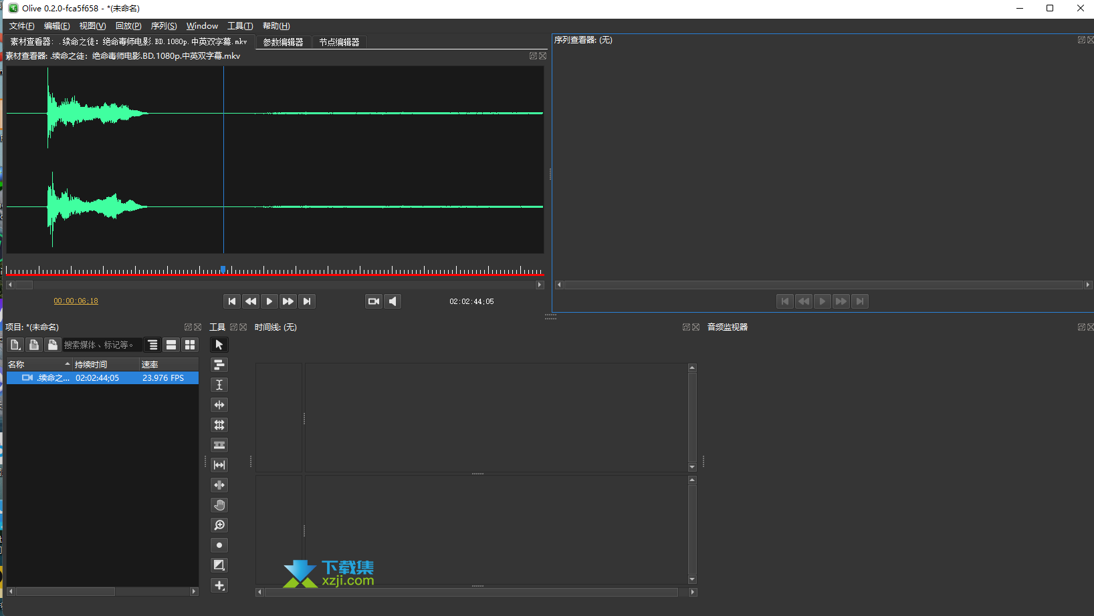Screen dimensions: 1094x616
Task: Select the 素材查看器 tab
Action: tap(128, 41)
